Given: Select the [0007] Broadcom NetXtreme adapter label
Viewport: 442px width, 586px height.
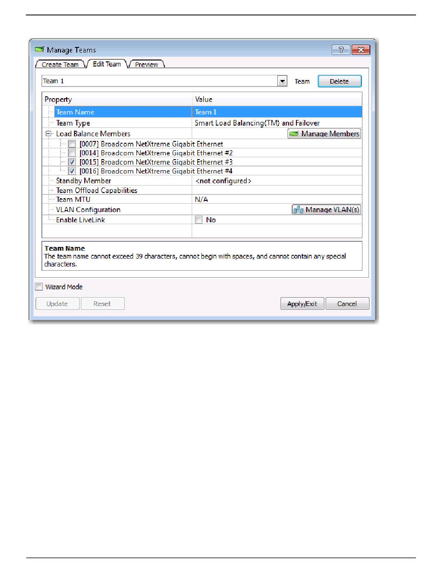Looking at the screenshot, I should click(151, 144).
